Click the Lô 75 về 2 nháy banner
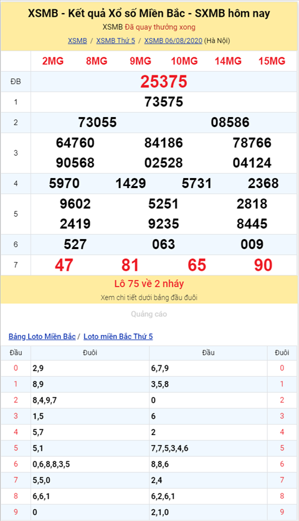The width and height of the screenshot is (299, 521). click(x=149, y=284)
